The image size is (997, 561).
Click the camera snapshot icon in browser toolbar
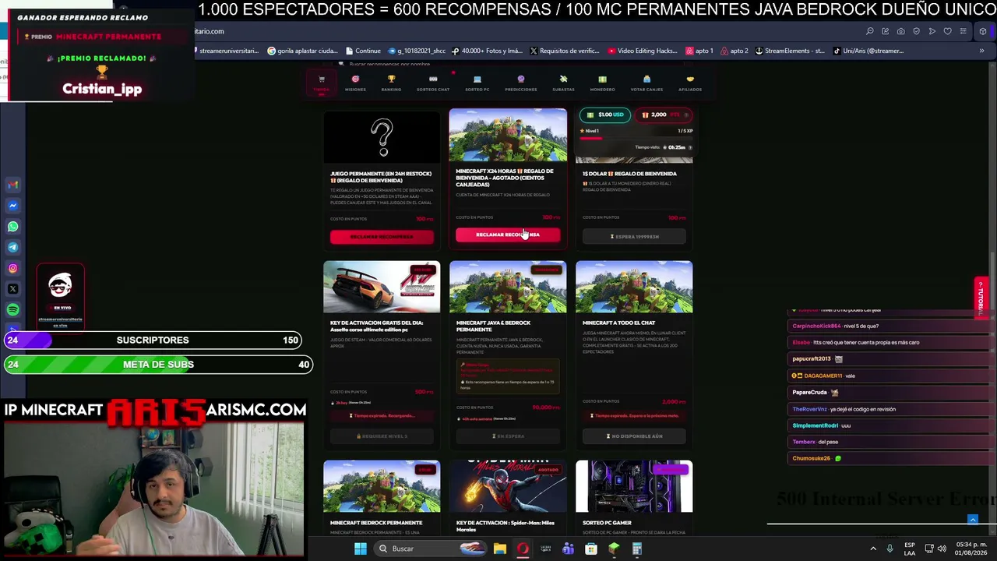pyautogui.click(x=900, y=31)
